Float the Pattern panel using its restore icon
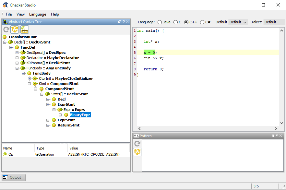The image size is (286, 190). [273, 136]
